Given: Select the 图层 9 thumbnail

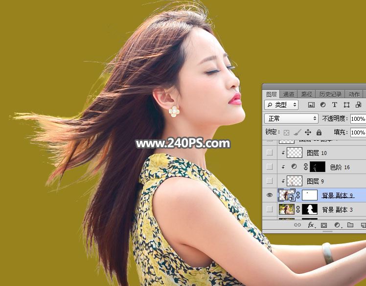Looking at the screenshot, I should pyautogui.click(x=295, y=181).
